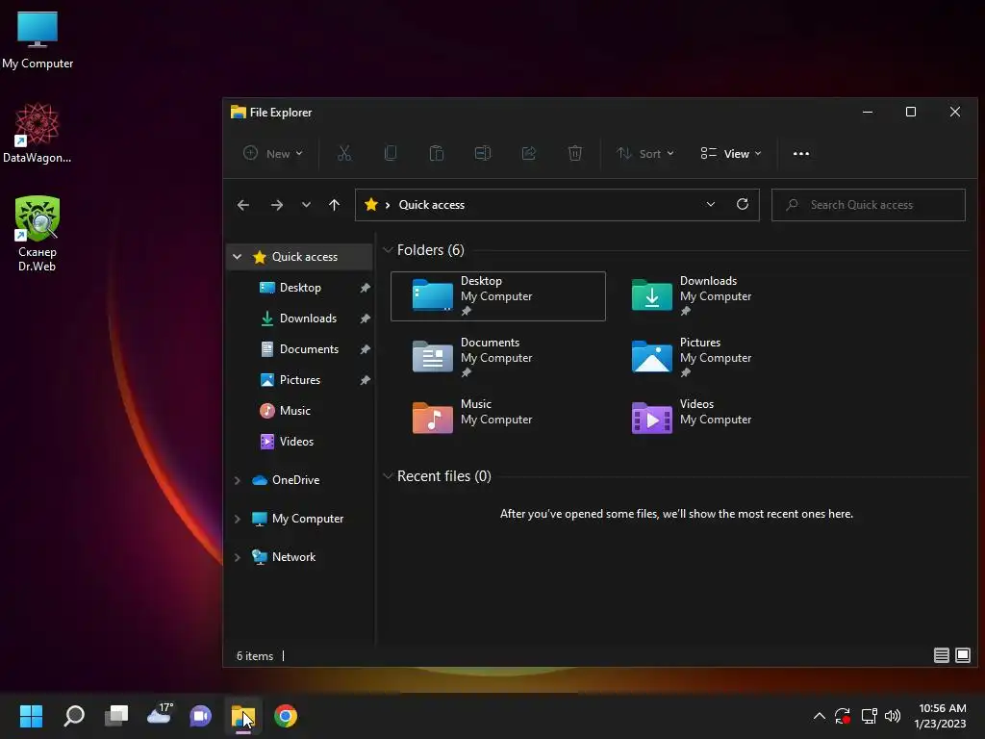Go up one level with up arrow

(x=334, y=205)
